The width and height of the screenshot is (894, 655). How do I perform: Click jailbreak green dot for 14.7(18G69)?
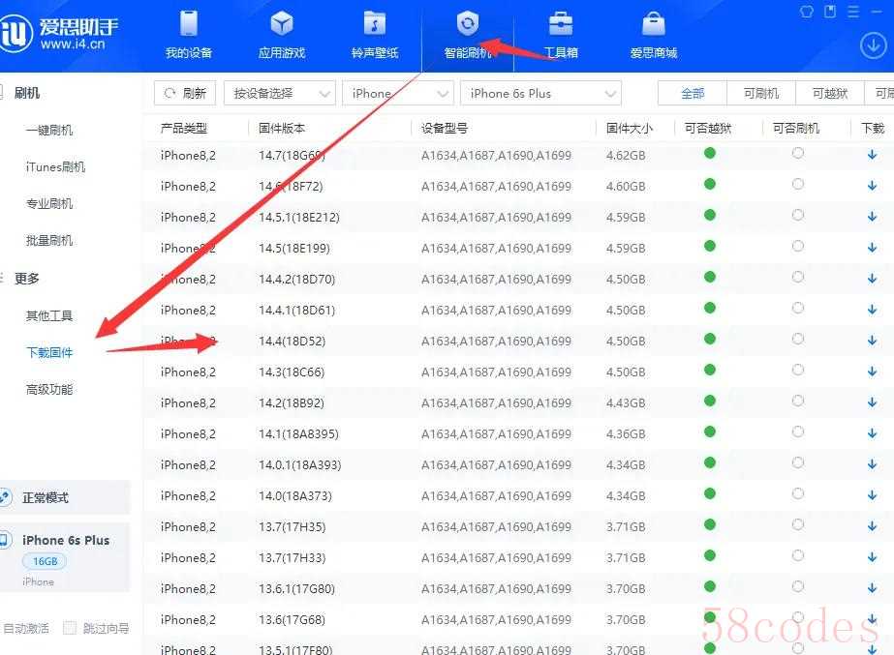pos(710,153)
